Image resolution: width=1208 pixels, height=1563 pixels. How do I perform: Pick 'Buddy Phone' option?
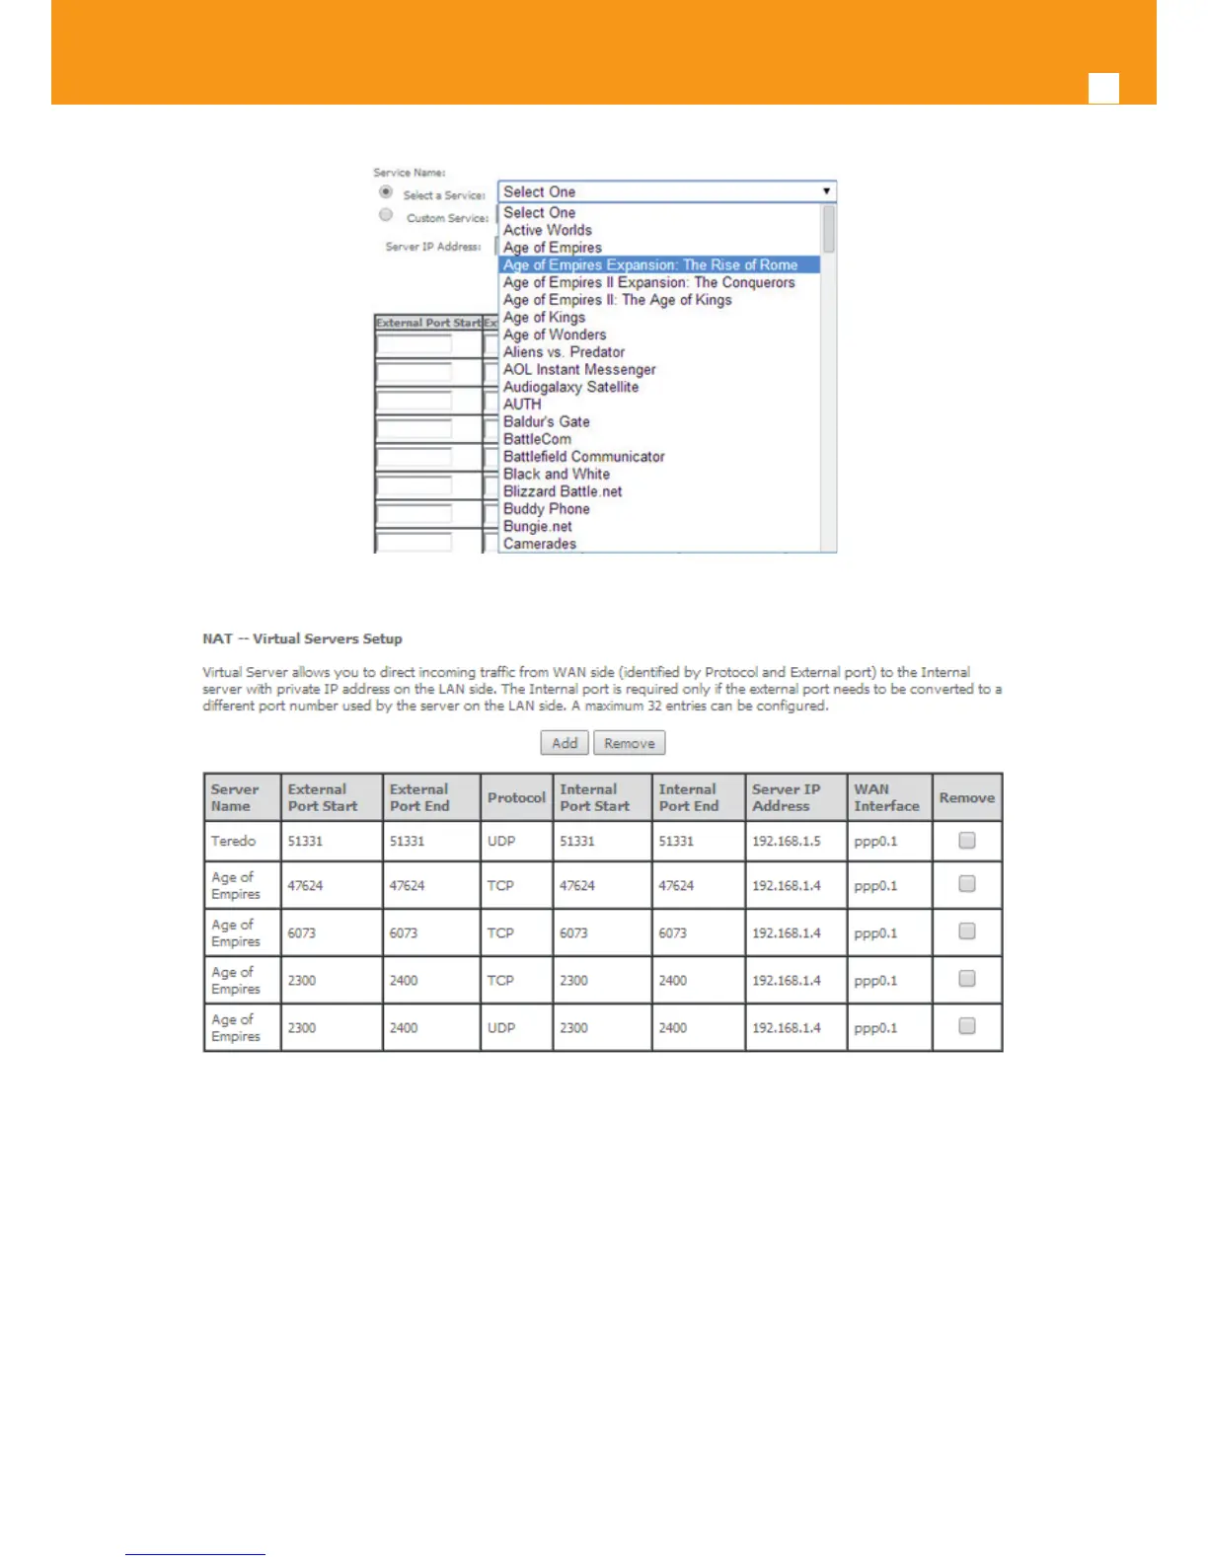[547, 509]
